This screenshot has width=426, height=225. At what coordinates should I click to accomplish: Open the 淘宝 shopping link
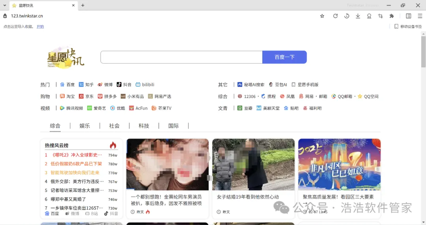tap(67, 97)
